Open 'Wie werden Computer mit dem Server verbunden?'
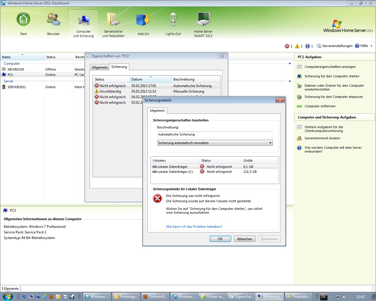The width and height of the screenshot is (376, 301). 333,150
